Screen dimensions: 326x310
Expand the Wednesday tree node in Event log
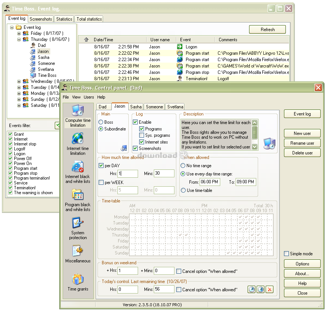coord(19,81)
